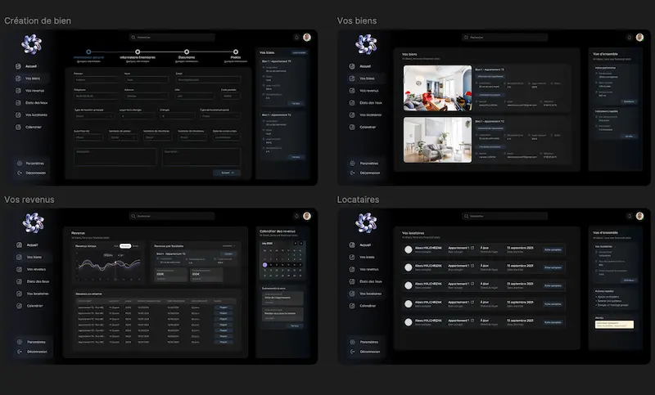Go to next month in Calendrier des revenus
Image resolution: width=655 pixels, height=395 pixels.
point(300,243)
